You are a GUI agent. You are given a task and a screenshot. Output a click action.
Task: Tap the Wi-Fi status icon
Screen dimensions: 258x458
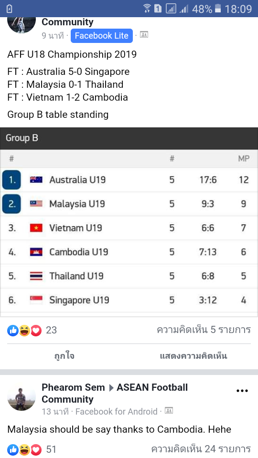pos(147,9)
